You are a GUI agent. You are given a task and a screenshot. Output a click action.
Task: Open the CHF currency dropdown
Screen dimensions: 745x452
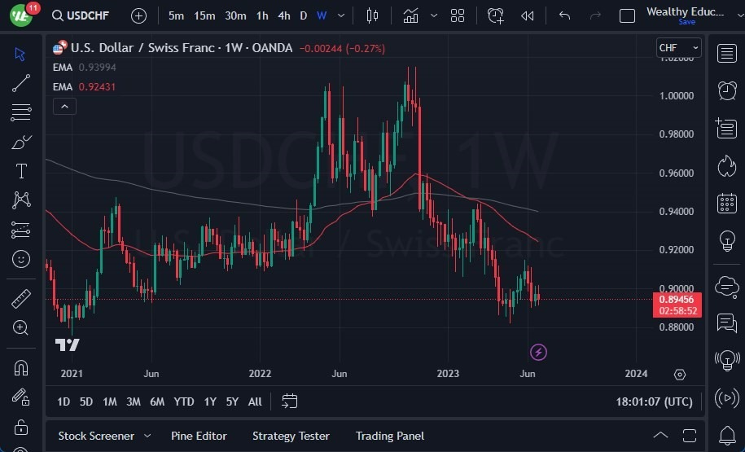tap(678, 47)
